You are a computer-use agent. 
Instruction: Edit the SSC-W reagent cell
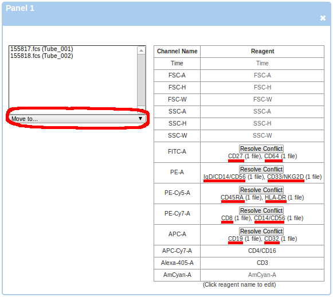[262, 135]
